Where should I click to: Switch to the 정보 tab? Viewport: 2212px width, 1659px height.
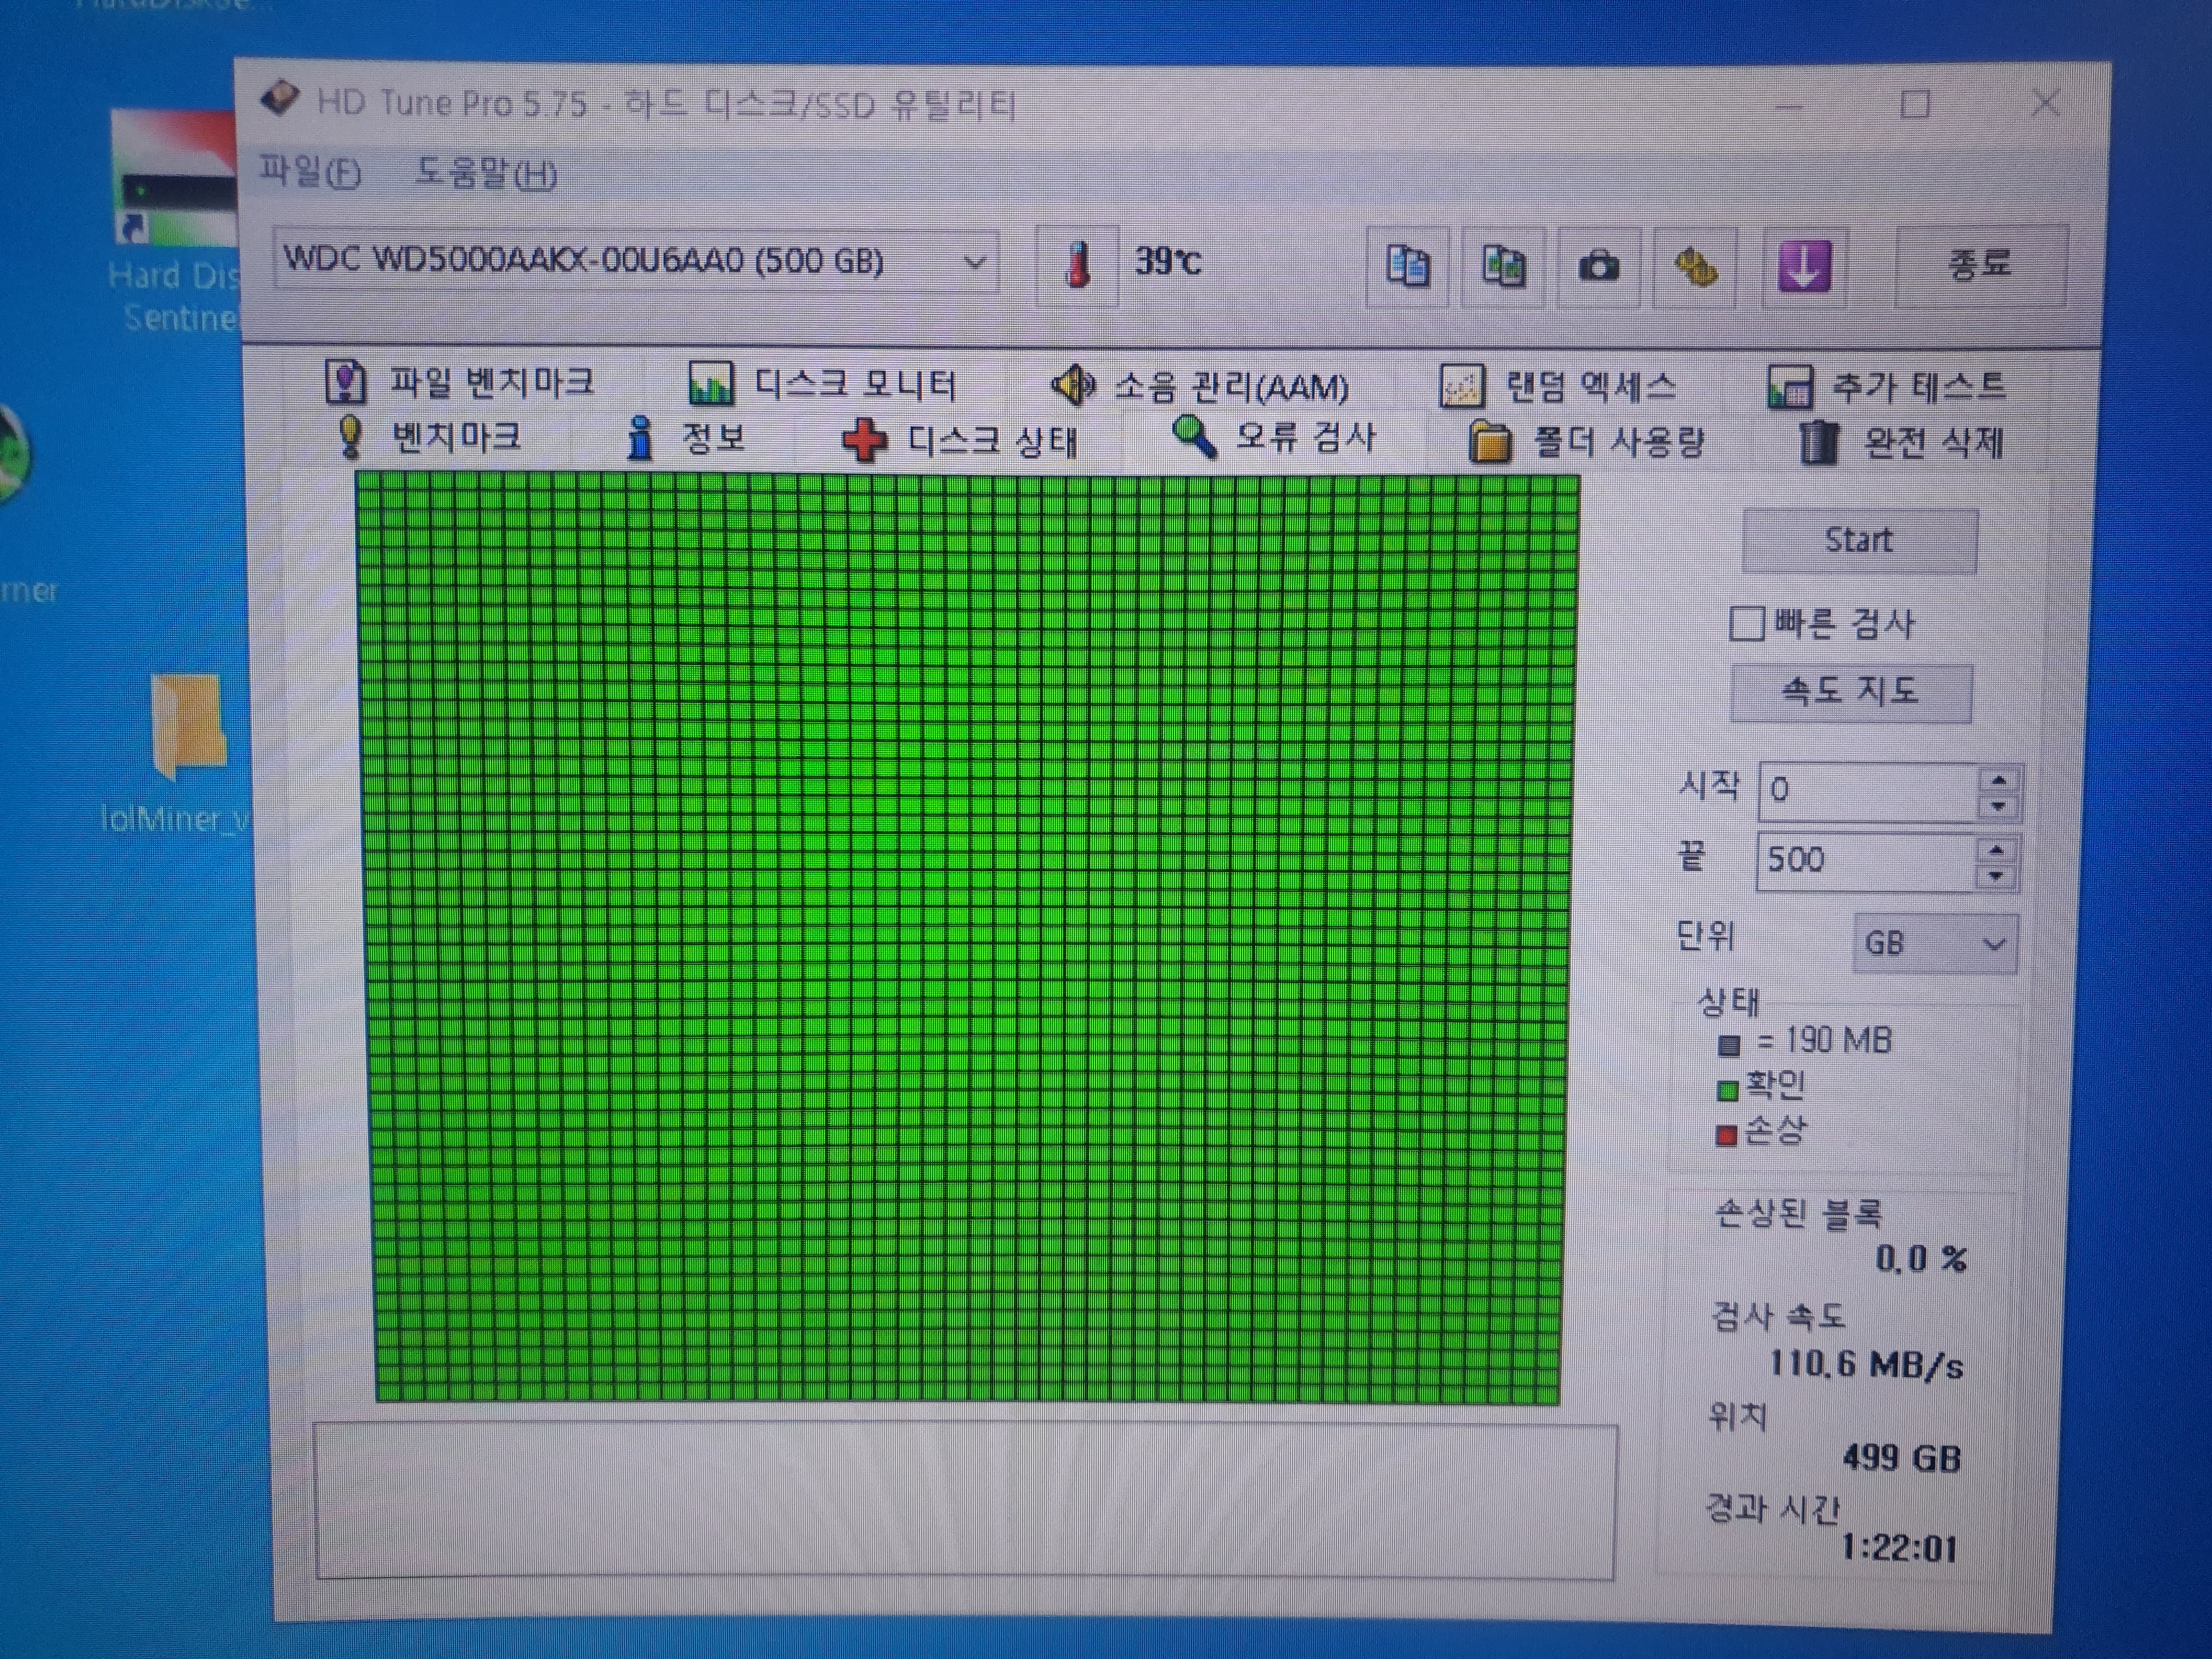686,438
